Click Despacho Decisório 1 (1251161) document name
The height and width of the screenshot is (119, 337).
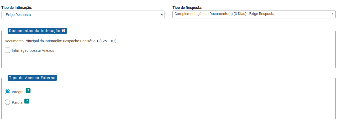tap(90, 41)
